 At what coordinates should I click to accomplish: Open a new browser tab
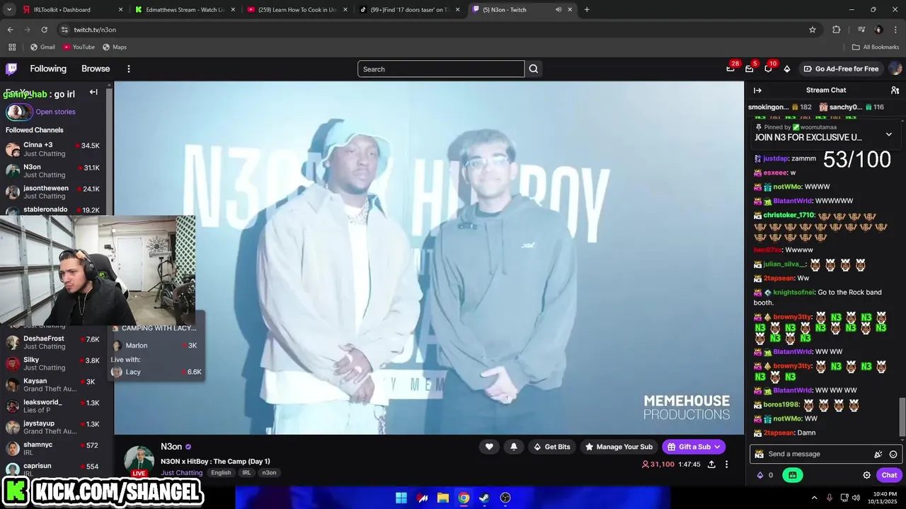click(587, 10)
